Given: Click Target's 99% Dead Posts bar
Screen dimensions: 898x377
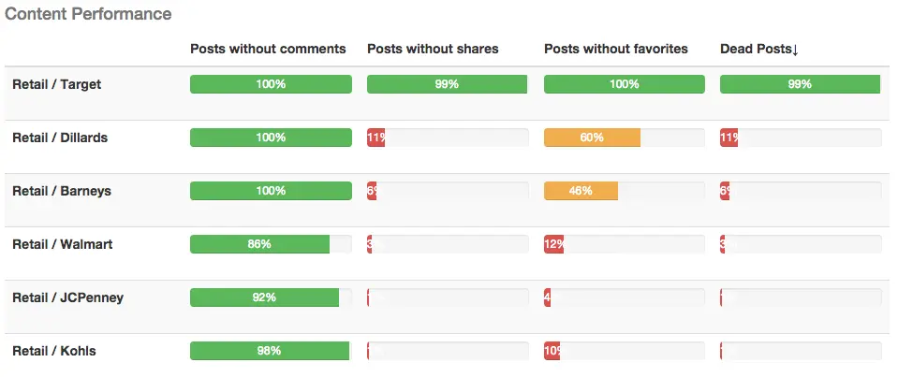Looking at the screenshot, I should pyautogui.click(x=800, y=84).
